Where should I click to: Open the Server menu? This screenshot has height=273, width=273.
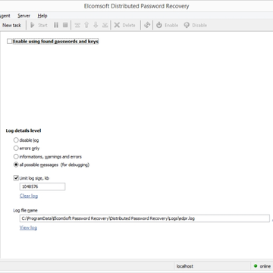[x=24, y=16]
